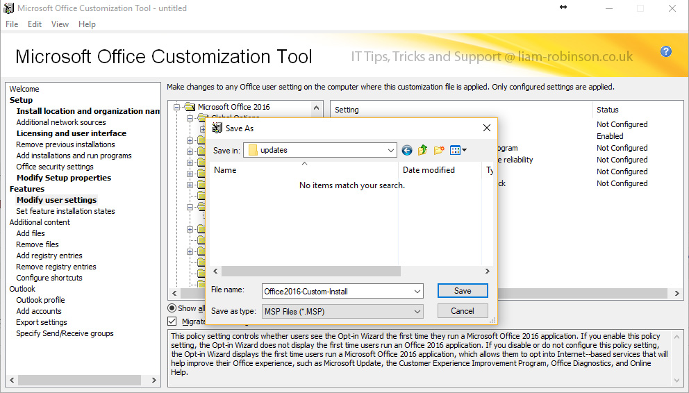Click up arrow of settings tree scrollbar
This screenshot has width=689, height=393.
pos(316,107)
